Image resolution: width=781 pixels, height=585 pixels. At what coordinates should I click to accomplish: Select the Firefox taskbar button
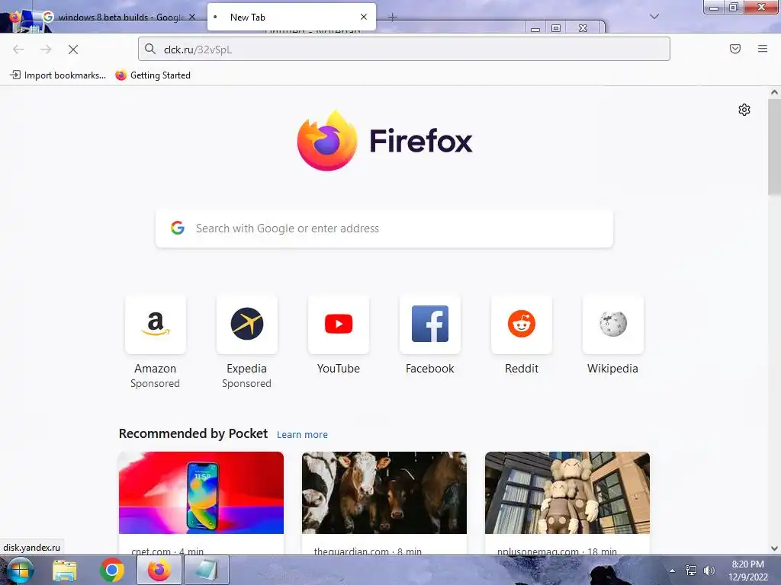coord(159,570)
